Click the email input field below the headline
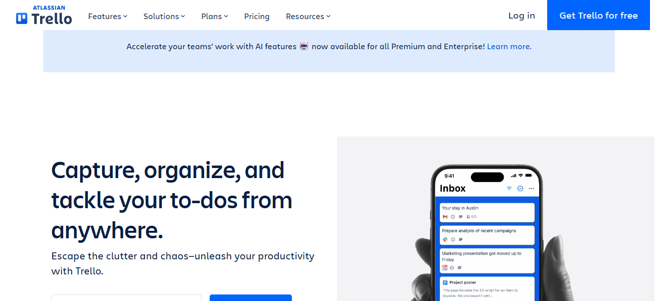658x301 pixels. coord(126,298)
